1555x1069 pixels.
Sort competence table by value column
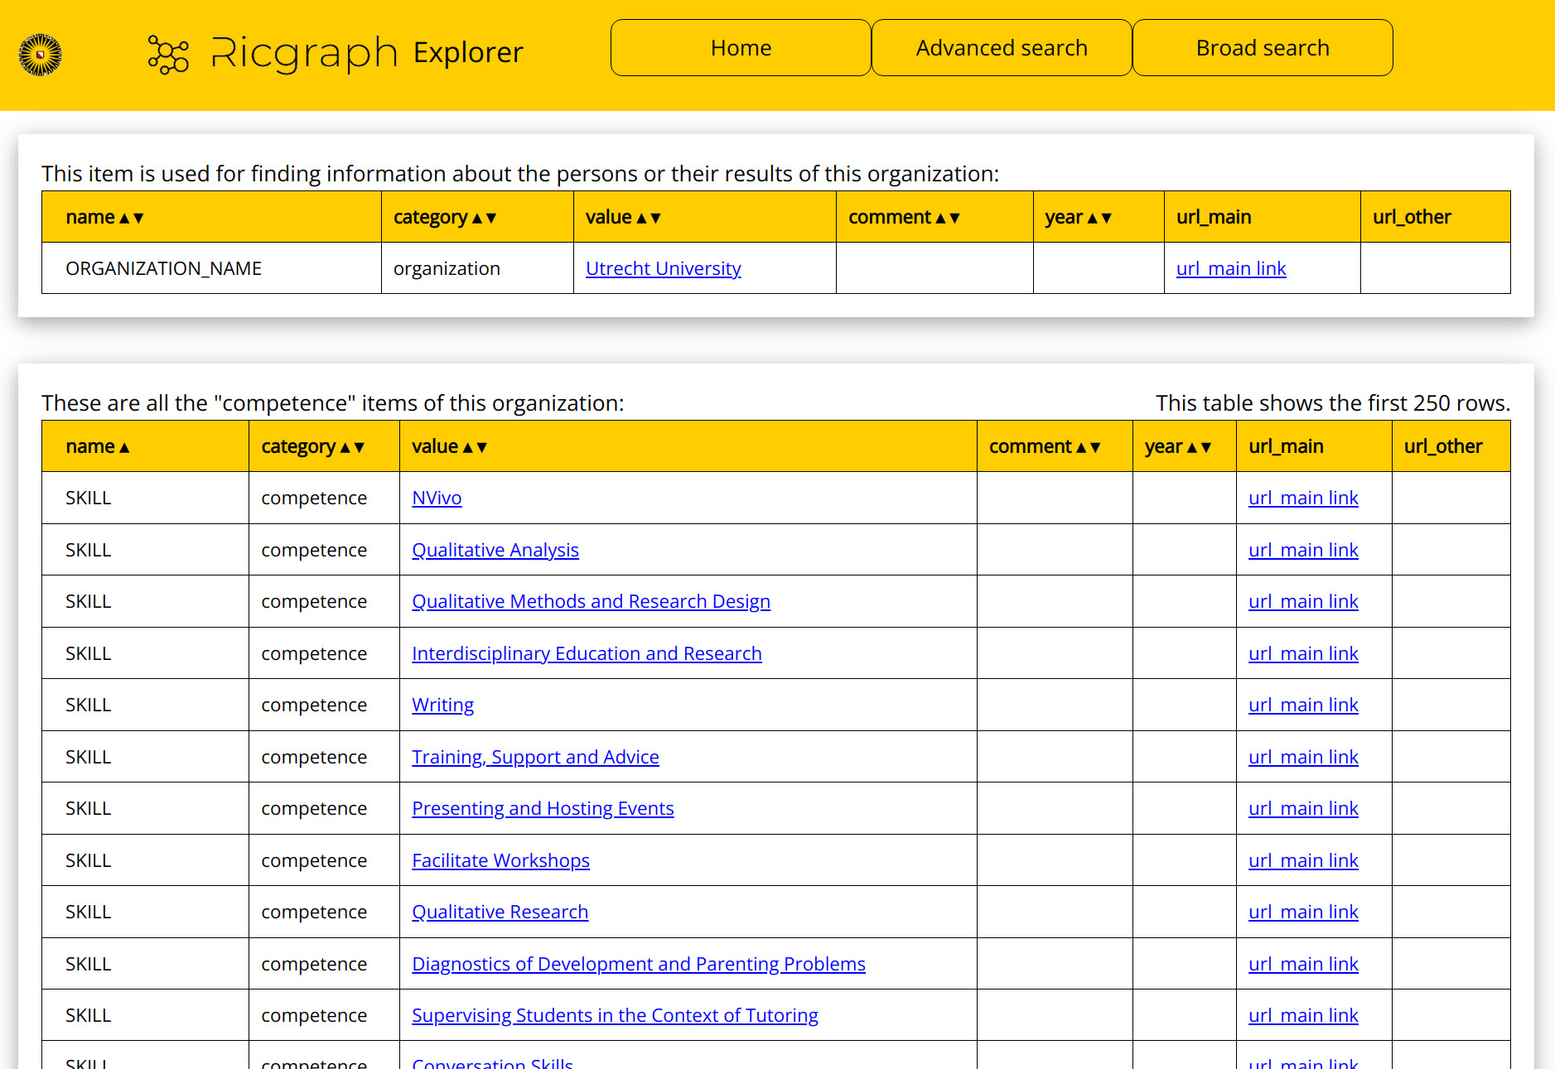(x=449, y=446)
